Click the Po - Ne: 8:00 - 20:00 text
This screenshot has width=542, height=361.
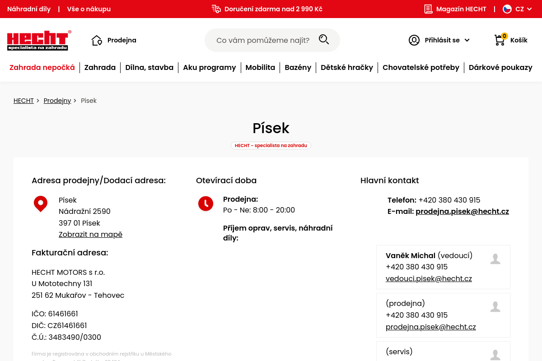(259, 210)
